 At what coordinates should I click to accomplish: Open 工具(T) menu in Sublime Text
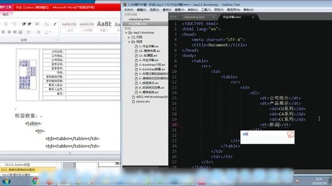tap(206, 10)
